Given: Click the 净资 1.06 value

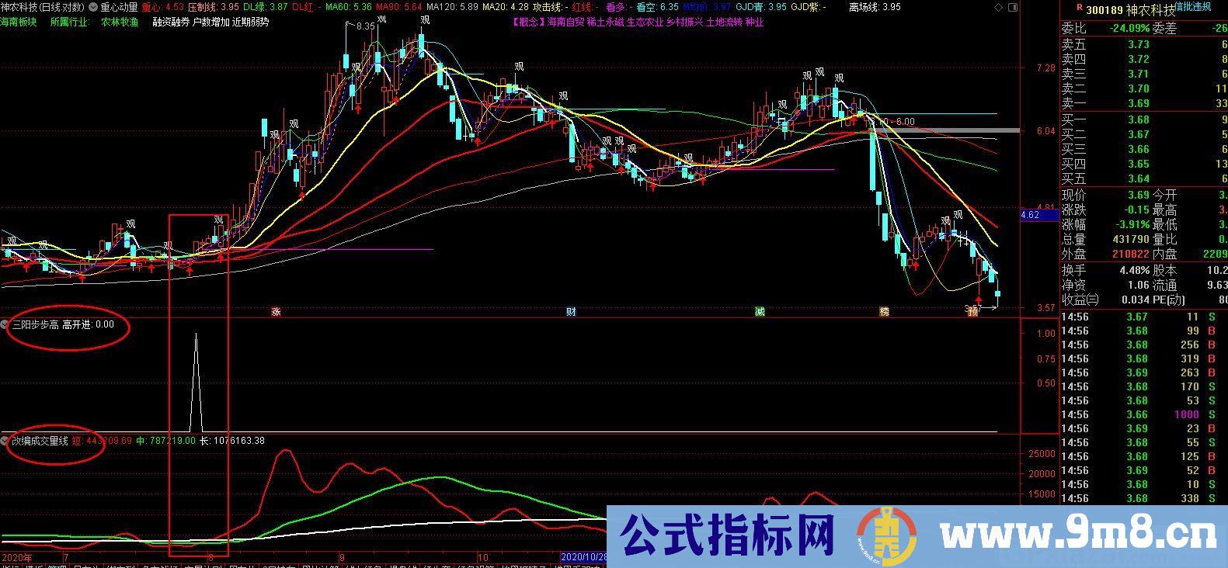Looking at the screenshot, I should (x=1139, y=285).
